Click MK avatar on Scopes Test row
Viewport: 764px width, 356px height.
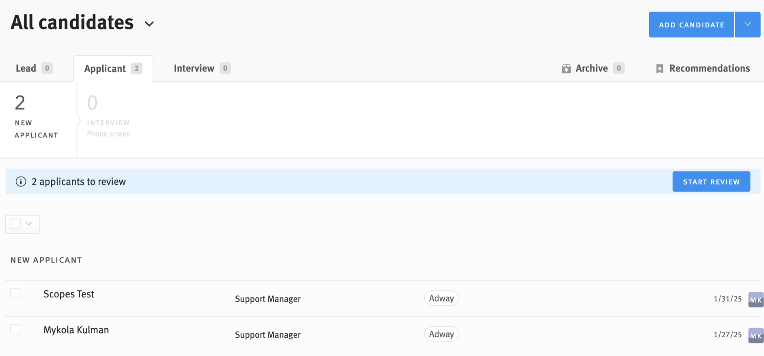click(x=755, y=300)
